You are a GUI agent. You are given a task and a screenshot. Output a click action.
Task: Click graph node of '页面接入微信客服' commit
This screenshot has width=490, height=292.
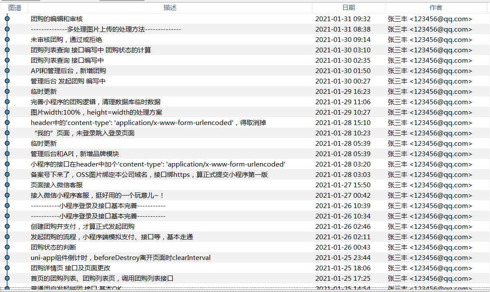coord(7,185)
